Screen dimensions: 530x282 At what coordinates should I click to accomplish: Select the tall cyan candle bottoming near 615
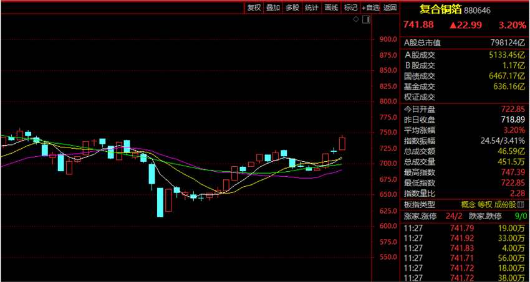(x=160, y=202)
